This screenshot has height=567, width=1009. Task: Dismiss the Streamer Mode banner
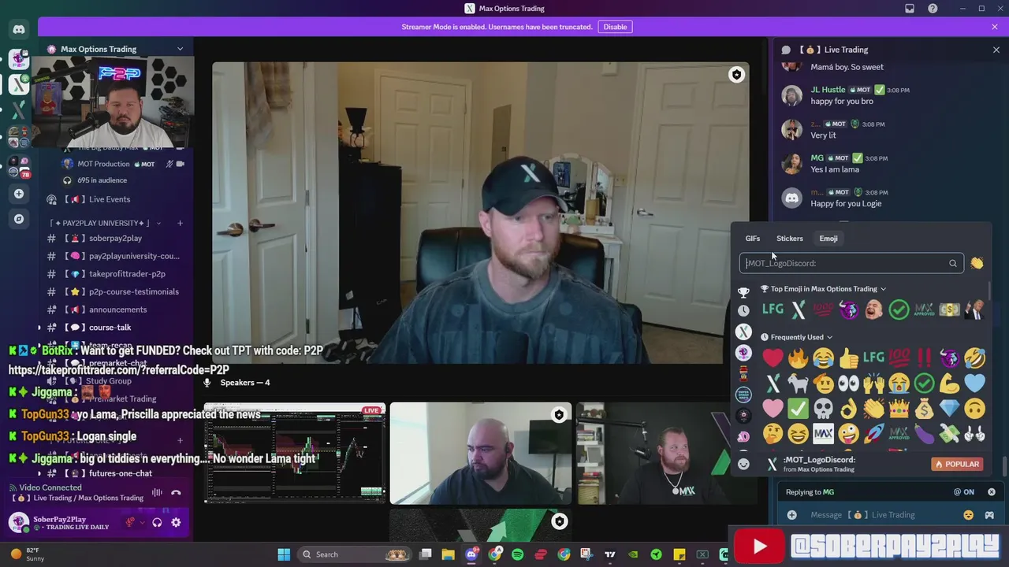(x=995, y=27)
